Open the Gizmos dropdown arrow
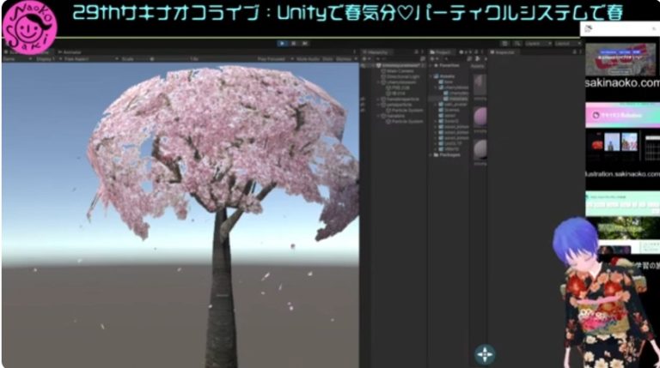This screenshot has width=660, height=368. pyautogui.click(x=356, y=59)
